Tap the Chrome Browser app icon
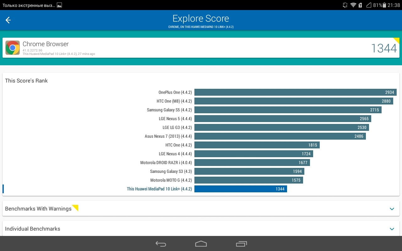 coord(13,48)
